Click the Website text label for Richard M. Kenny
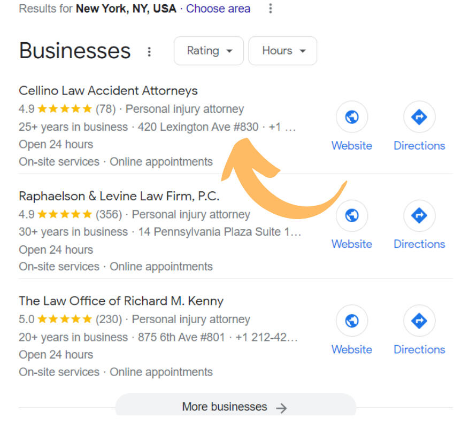This screenshot has height=421, width=462. 351,349
